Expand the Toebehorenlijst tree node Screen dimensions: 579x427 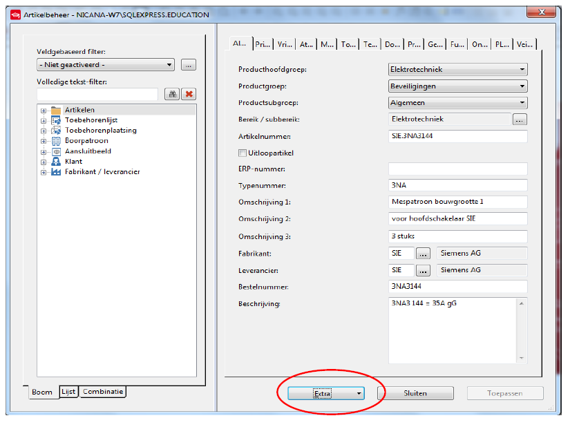click(x=44, y=121)
